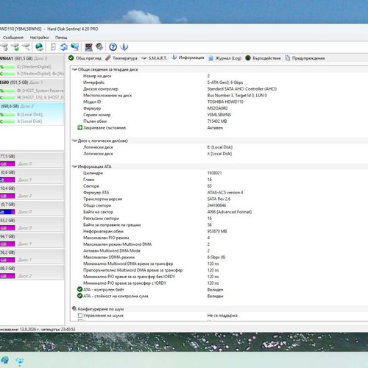
Task: Click the 'Bus Number 3, Target Id 0, LUN 0' value
Action: [237, 95]
